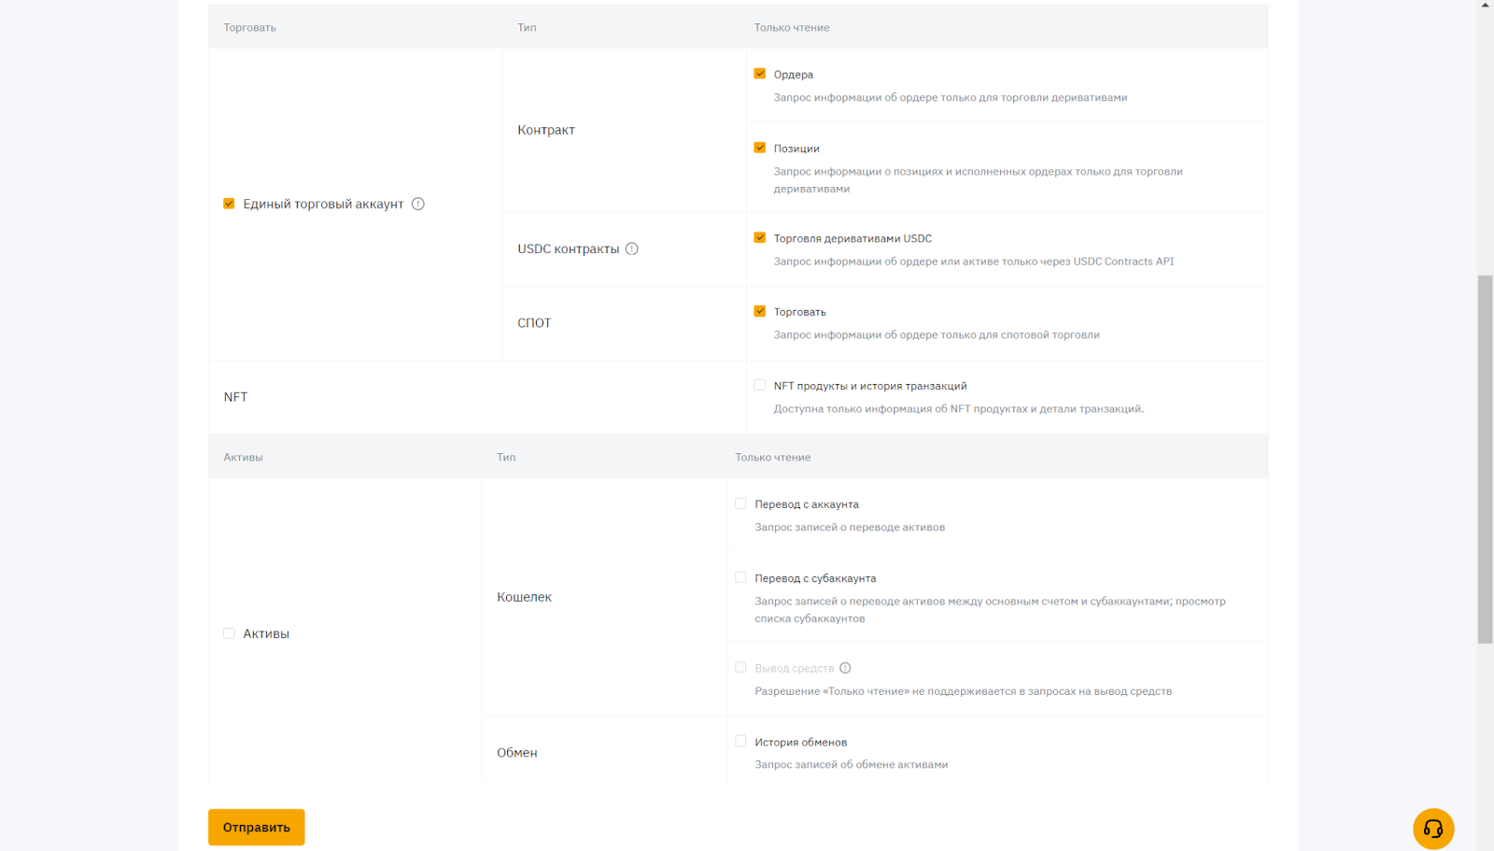The width and height of the screenshot is (1494, 851).
Task: Enable NFT продукты и история транзакций checkbox
Action: tap(760, 385)
